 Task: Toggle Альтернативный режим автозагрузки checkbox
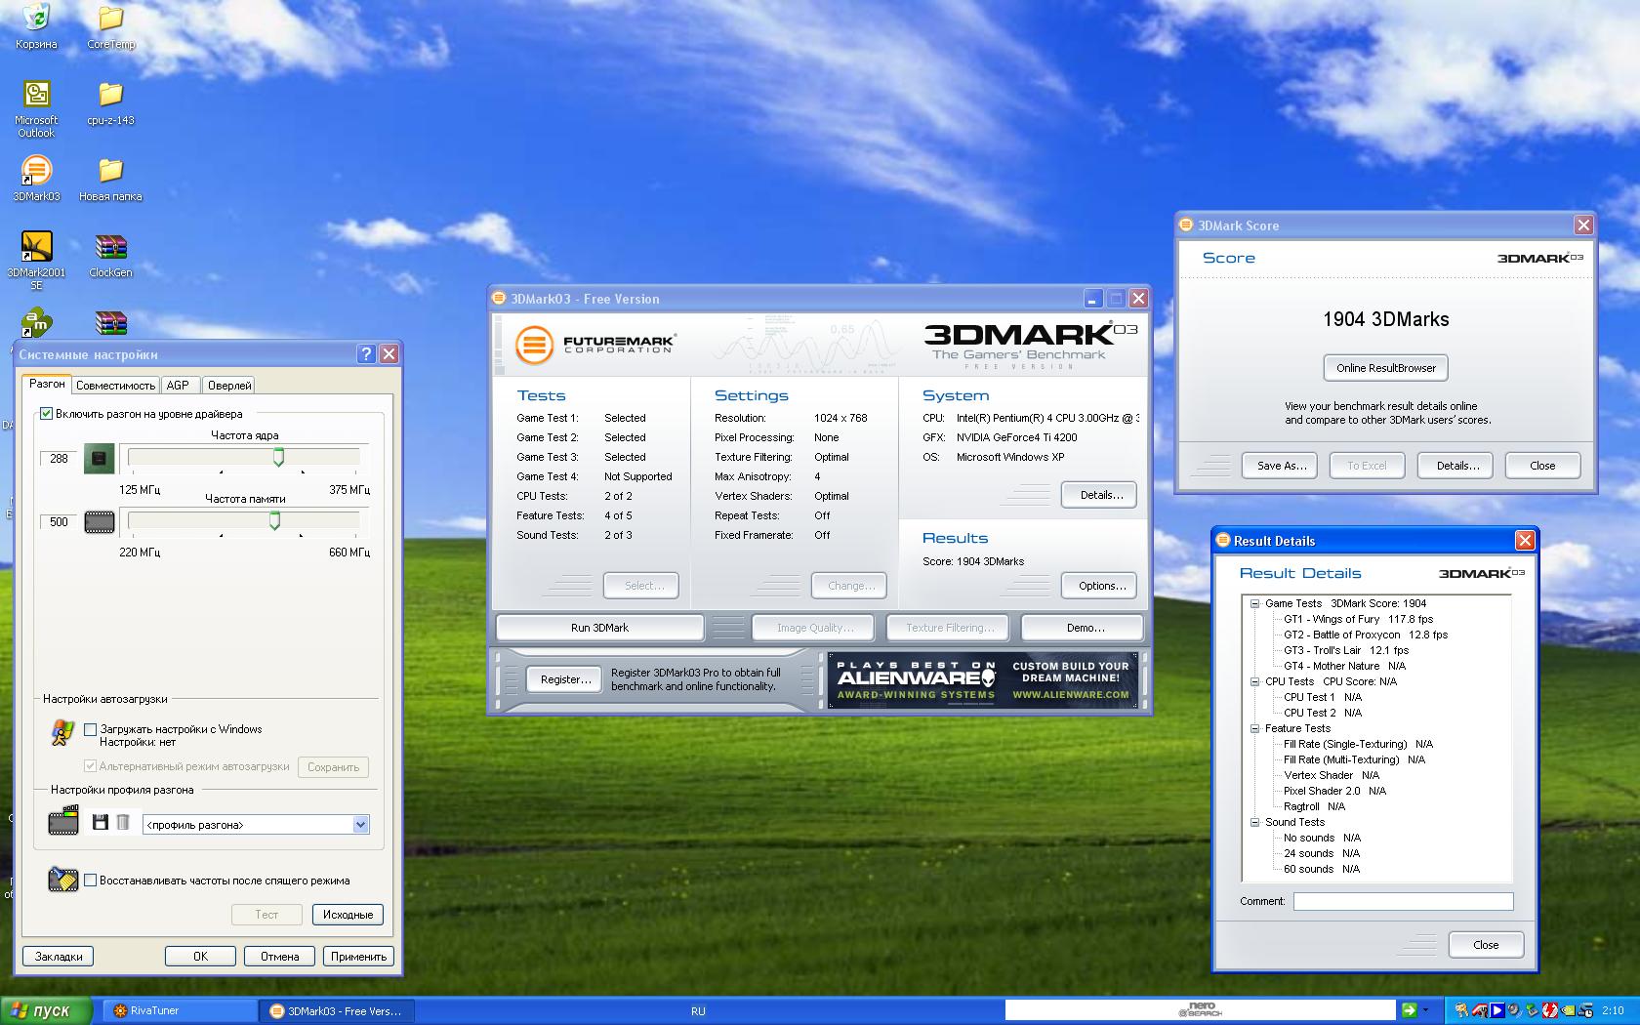pyautogui.click(x=91, y=766)
